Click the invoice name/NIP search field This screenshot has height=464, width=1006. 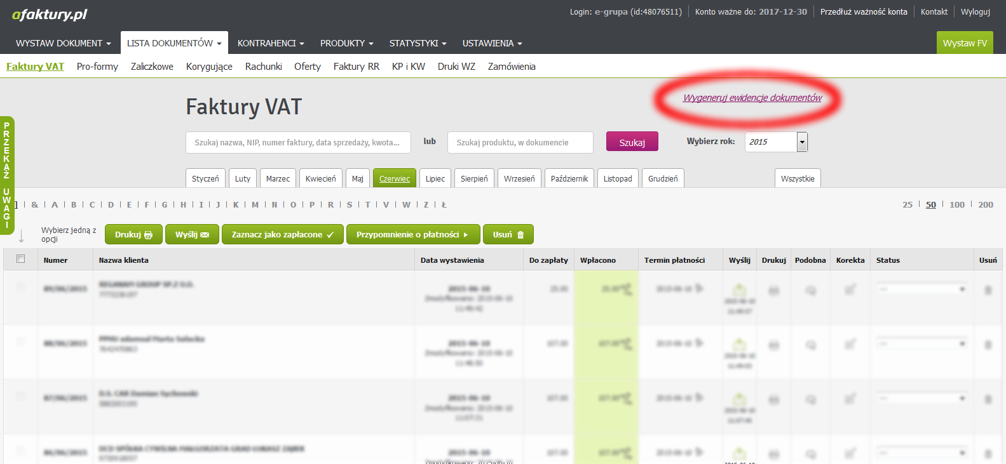[298, 143]
